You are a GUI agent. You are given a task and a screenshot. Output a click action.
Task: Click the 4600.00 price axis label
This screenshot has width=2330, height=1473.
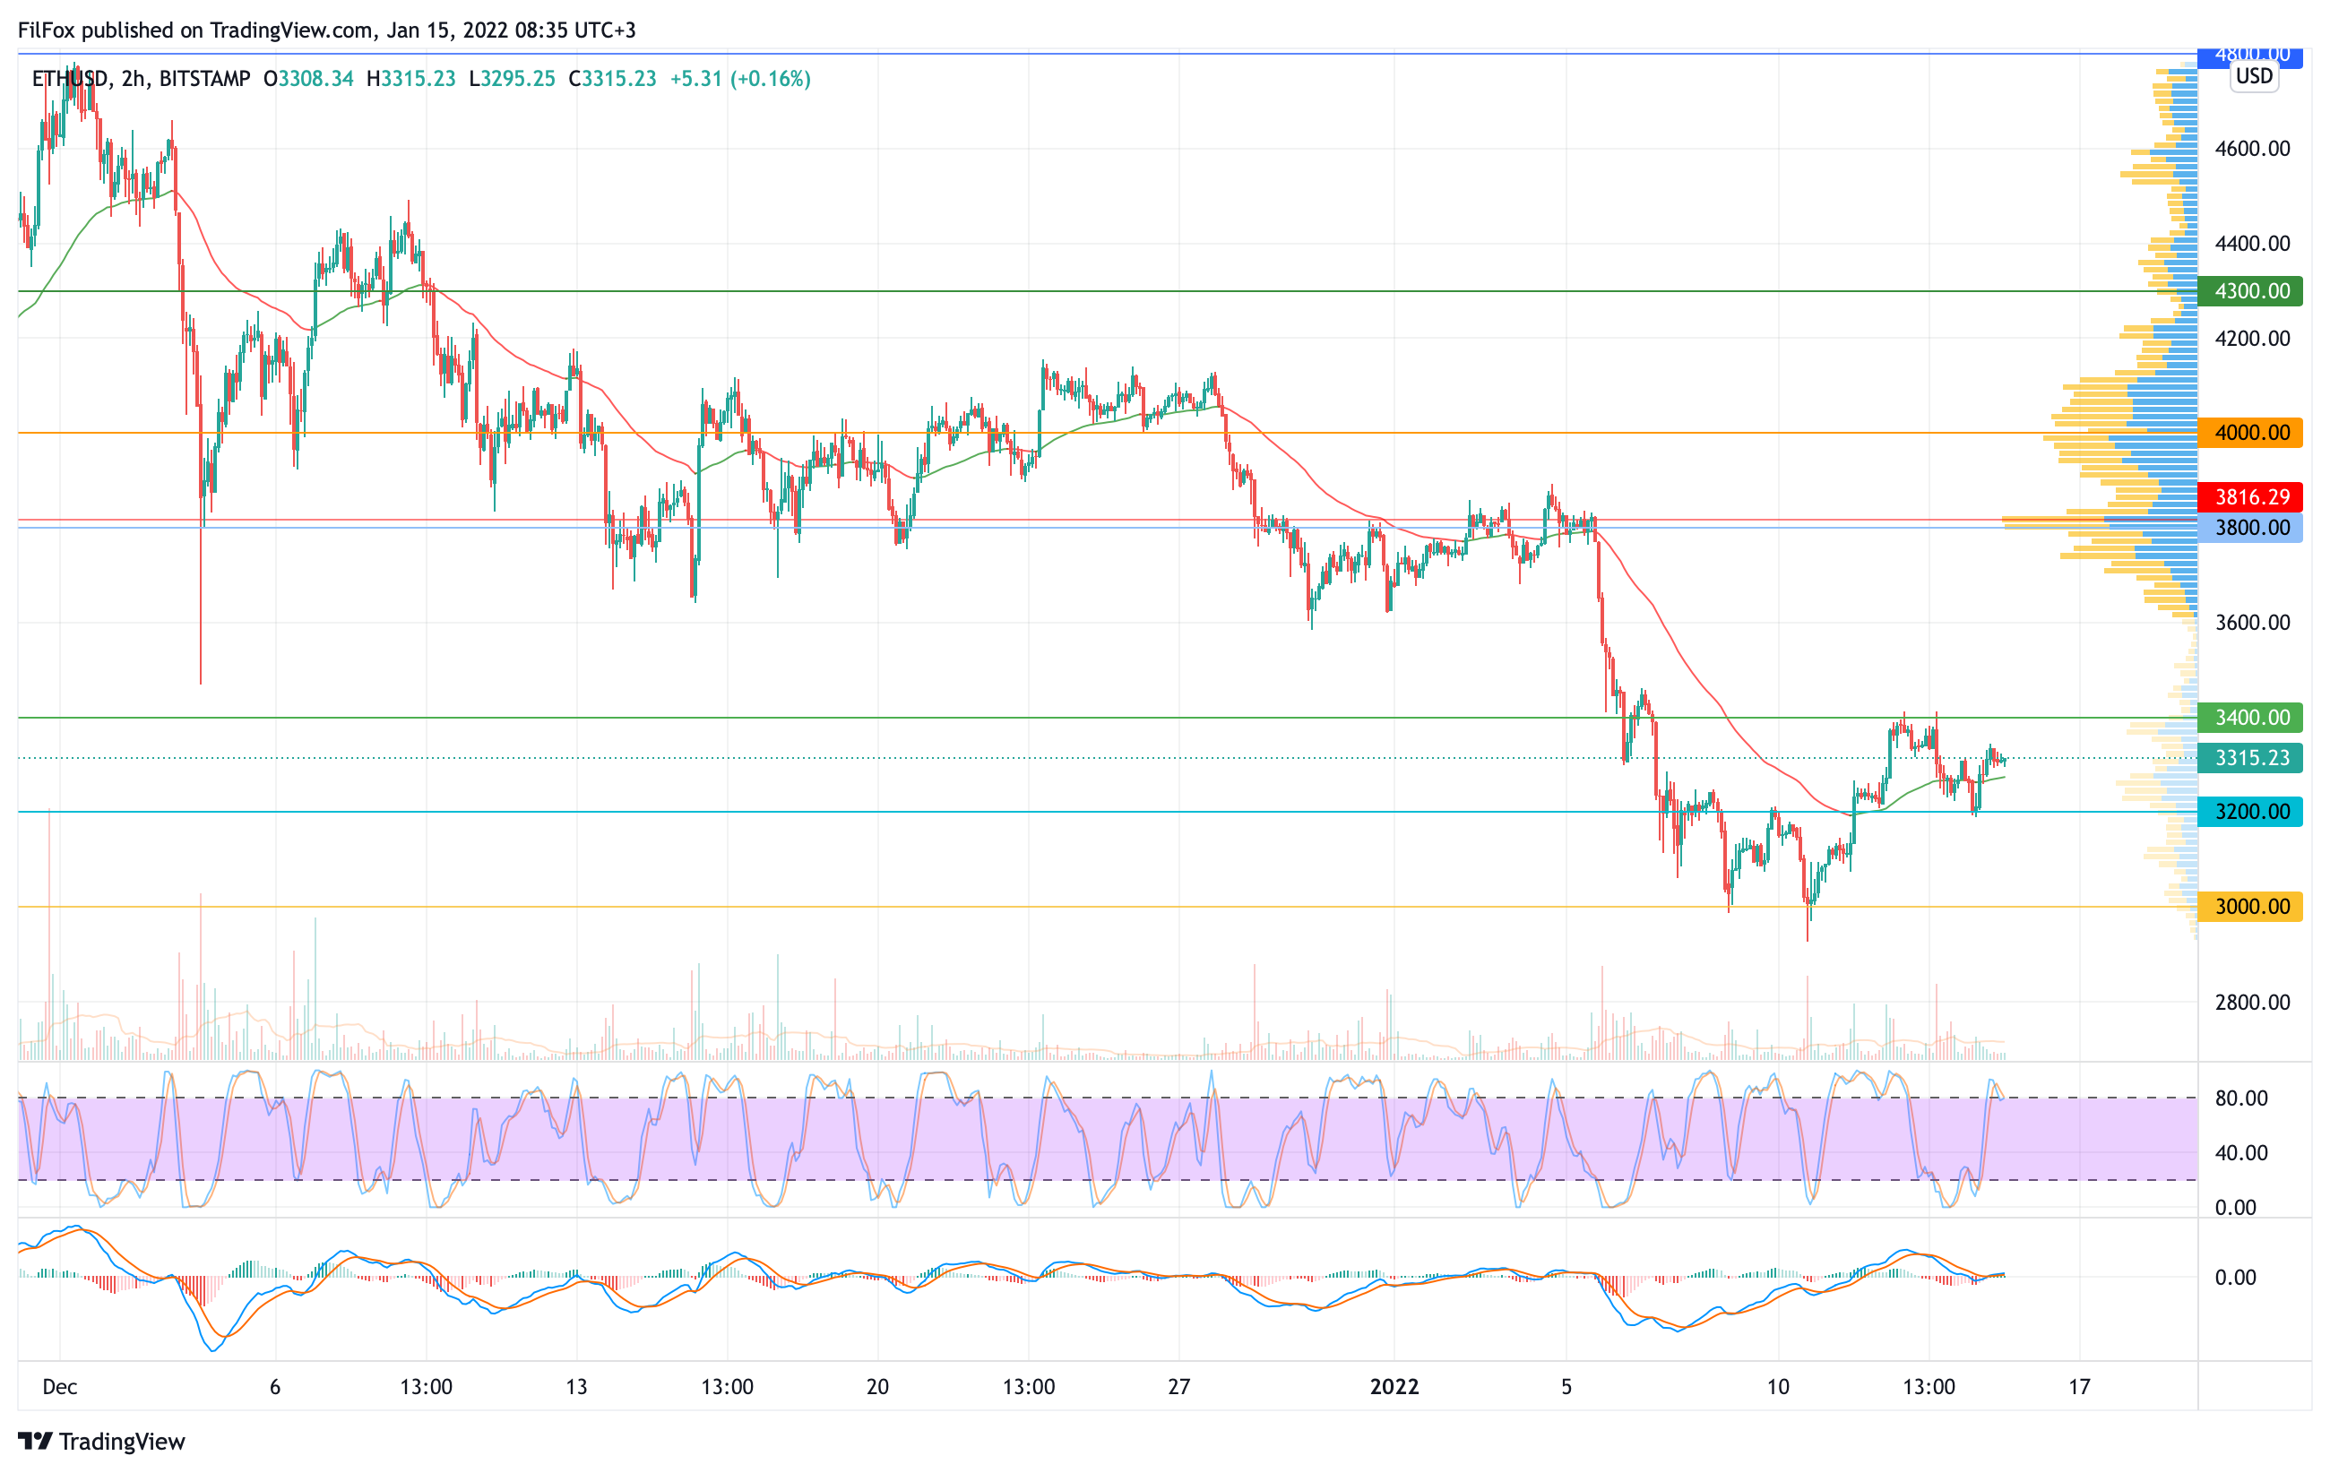(x=2252, y=149)
